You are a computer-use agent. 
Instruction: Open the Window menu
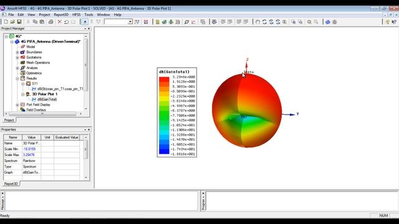[103, 15]
